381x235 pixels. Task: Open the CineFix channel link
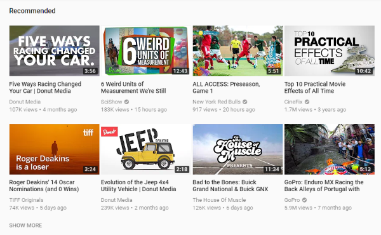point(293,102)
